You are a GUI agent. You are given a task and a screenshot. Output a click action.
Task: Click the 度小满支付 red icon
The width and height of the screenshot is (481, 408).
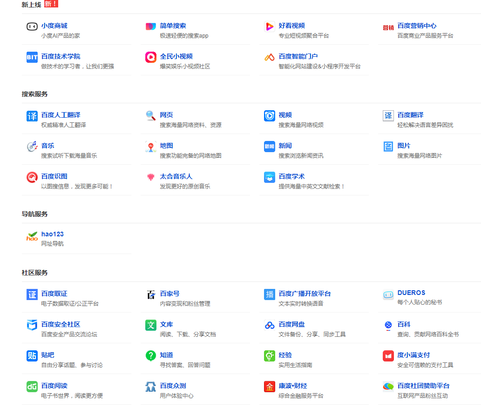click(x=388, y=356)
